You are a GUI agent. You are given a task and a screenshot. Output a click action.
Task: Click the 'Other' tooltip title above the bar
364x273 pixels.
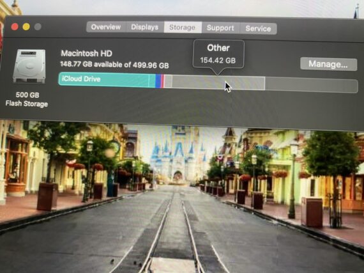click(x=218, y=48)
